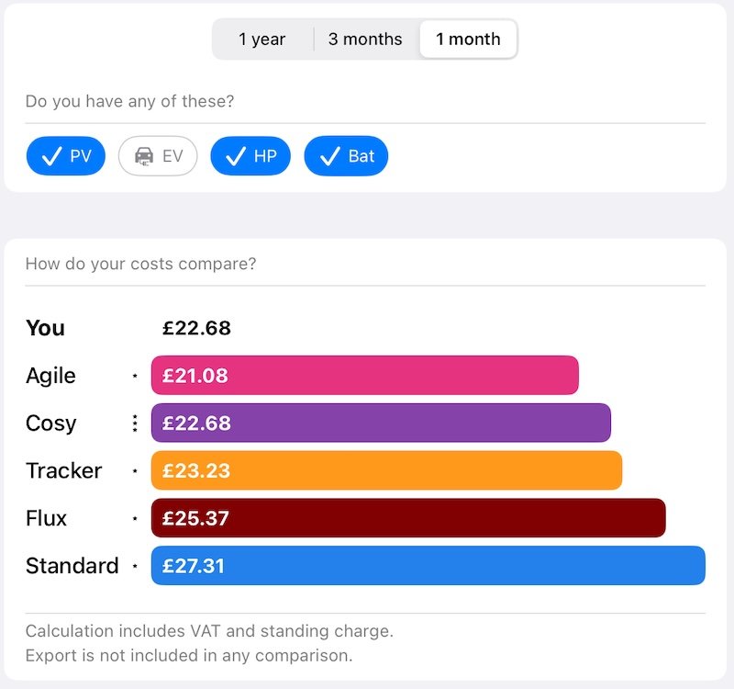Image resolution: width=734 pixels, height=689 pixels.
Task: Disable the HP heat pump option
Action: (250, 156)
